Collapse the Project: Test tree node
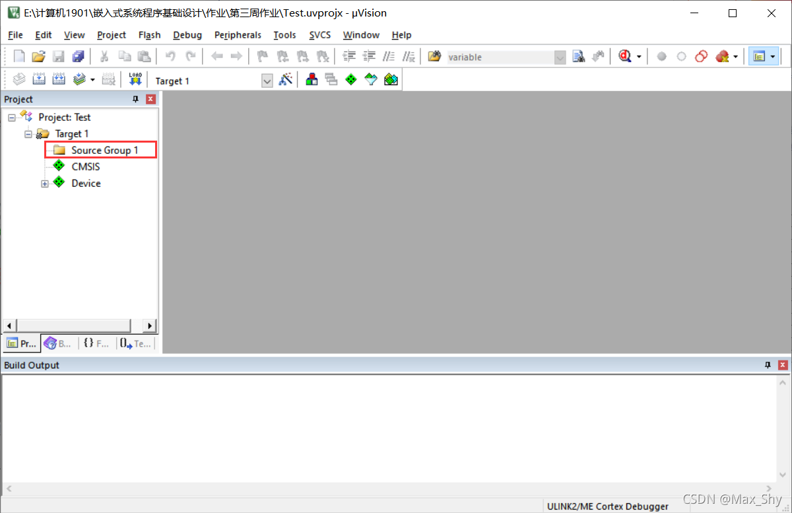 (11, 118)
